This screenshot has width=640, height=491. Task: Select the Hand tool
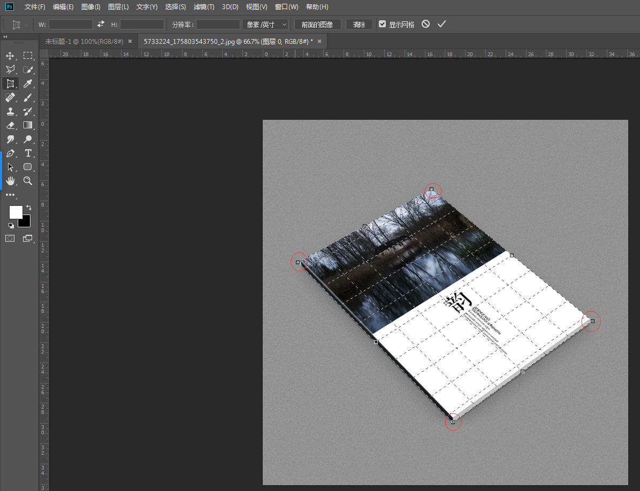[x=10, y=181]
